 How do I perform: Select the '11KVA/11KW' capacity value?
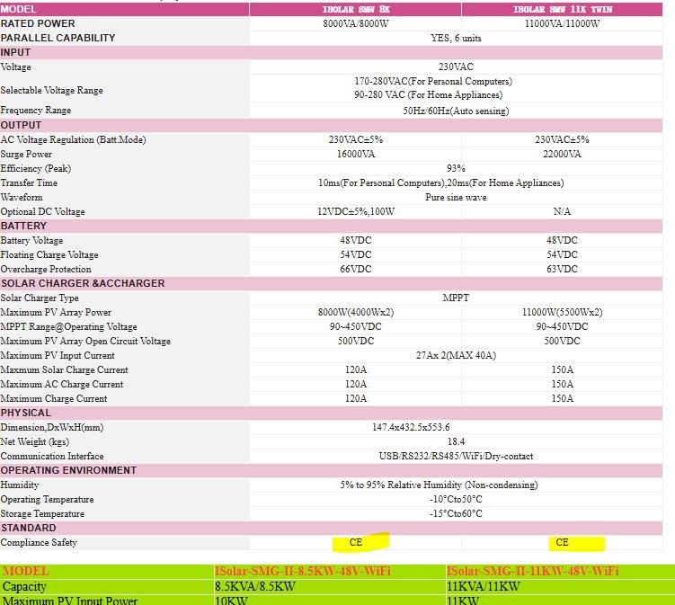484,586
